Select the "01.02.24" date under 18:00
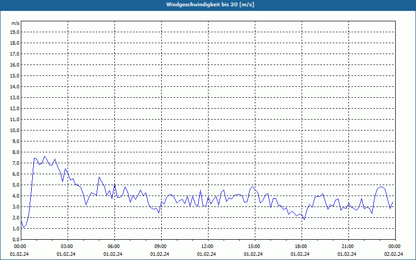Screen dimensions: 416x260 point(300,254)
